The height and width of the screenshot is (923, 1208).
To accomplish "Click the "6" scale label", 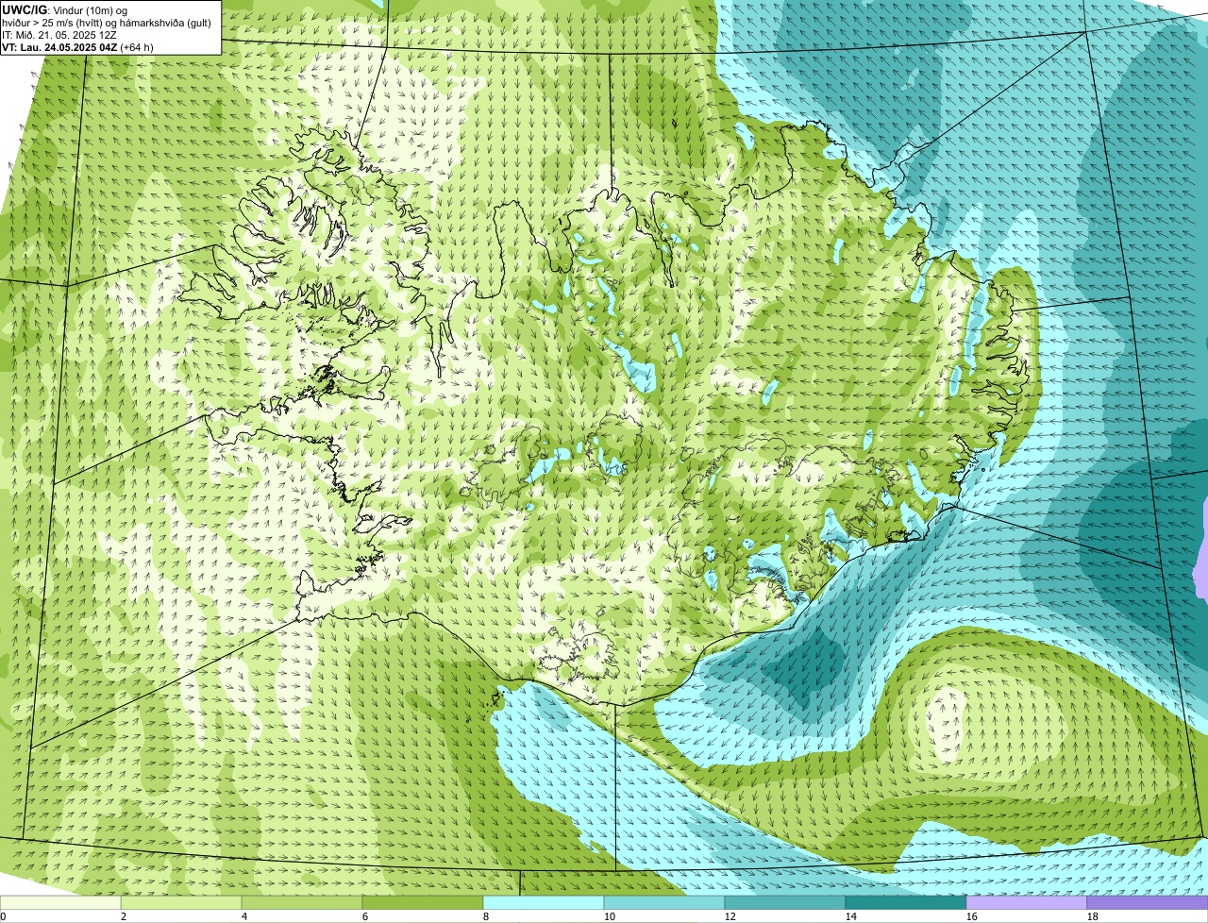I will pos(365,916).
